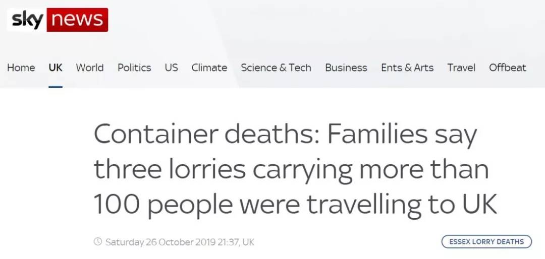Click the Sky News logo
The width and height of the screenshot is (545, 259).
point(58,20)
